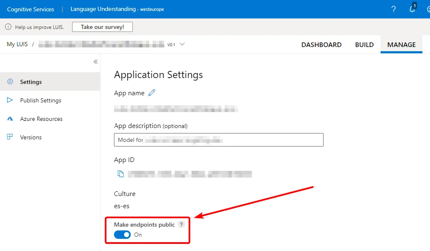Toggle the Make endpoints public switch off
430x251 pixels.
tap(122, 235)
